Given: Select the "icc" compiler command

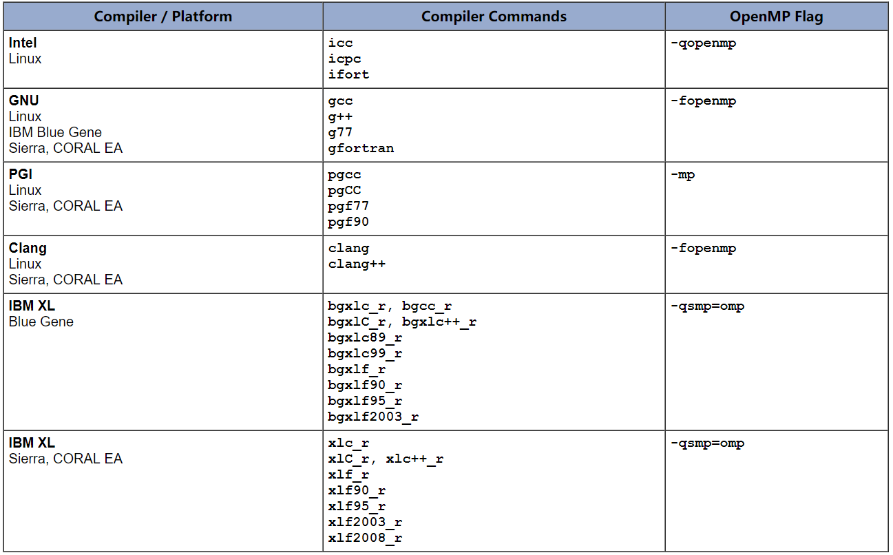Looking at the screenshot, I should [x=340, y=43].
